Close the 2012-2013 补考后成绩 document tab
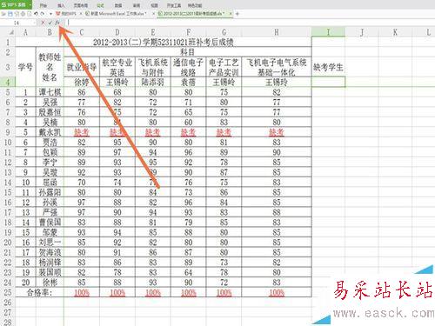 pyautogui.click(x=231, y=14)
